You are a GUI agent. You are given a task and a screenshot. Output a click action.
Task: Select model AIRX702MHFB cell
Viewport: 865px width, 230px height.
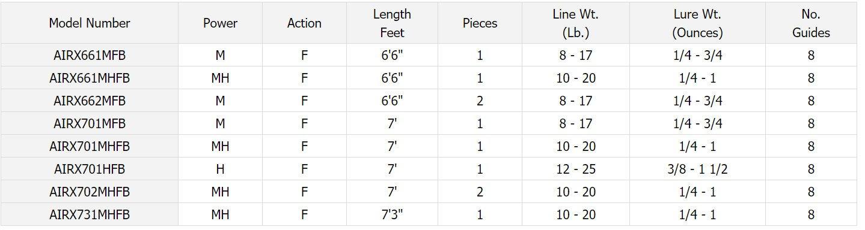[90, 192]
